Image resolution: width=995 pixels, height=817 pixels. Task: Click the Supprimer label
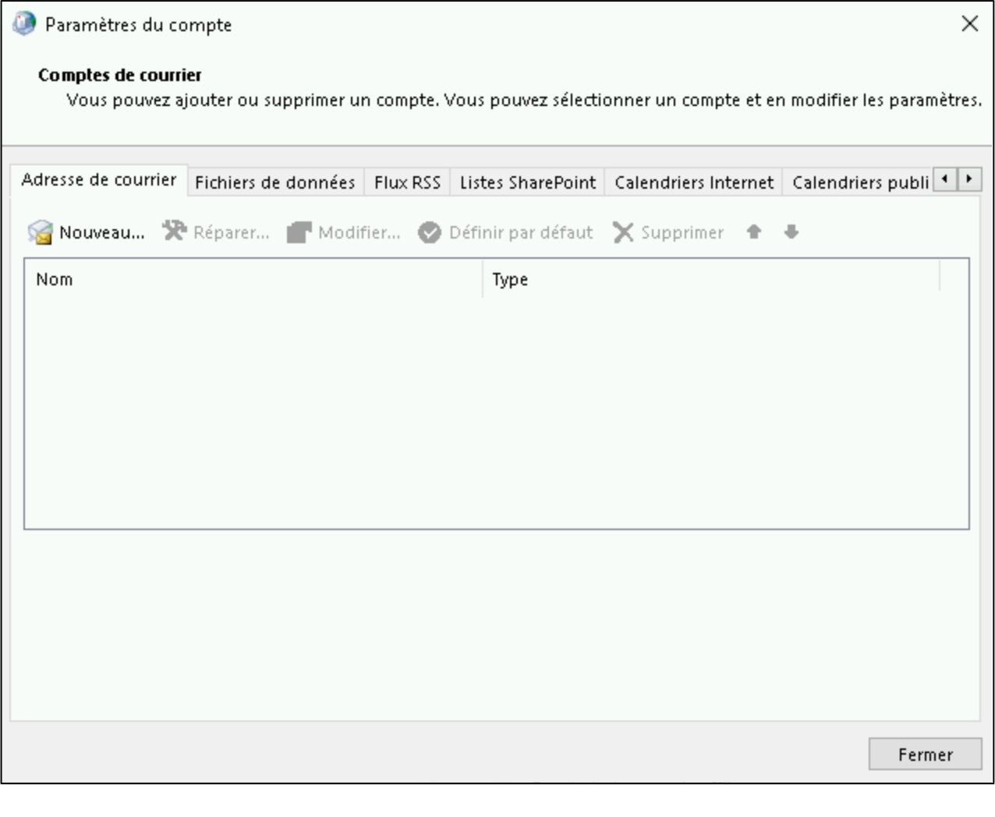[x=682, y=232]
